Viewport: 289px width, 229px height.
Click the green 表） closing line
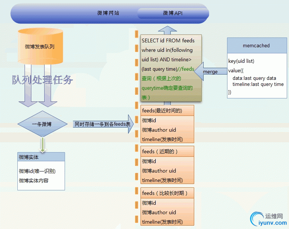pyautogui.click(x=146, y=97)
